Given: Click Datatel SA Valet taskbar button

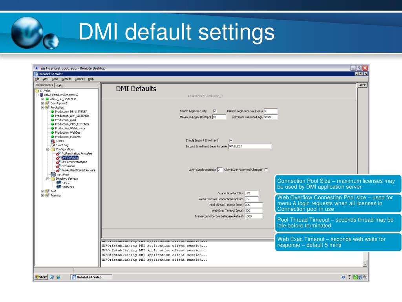Looking at the screenshot, I should point(91,277).
